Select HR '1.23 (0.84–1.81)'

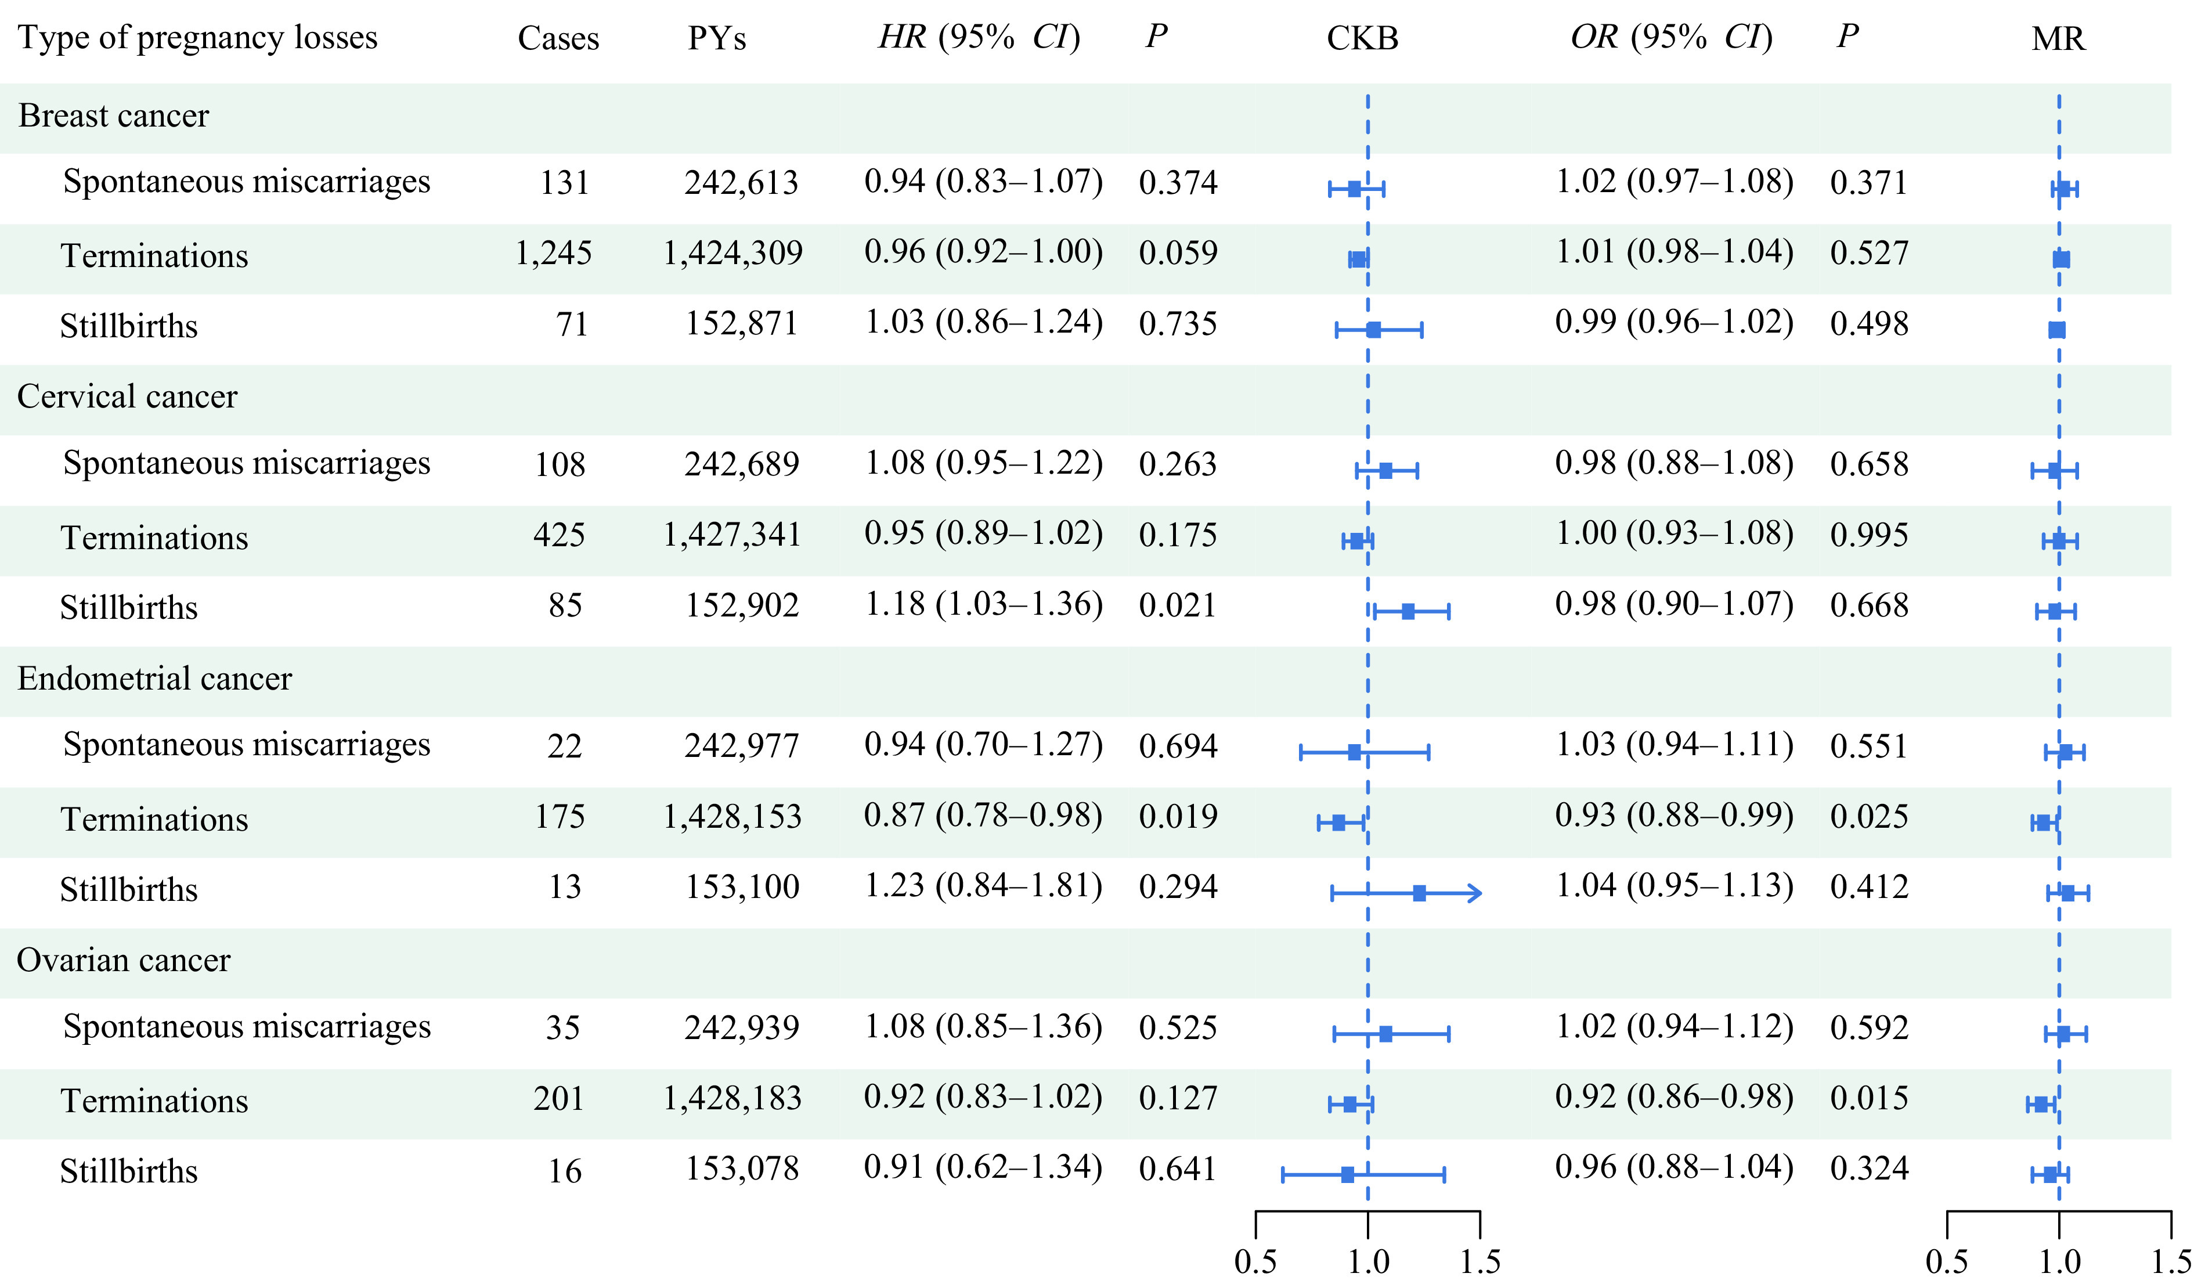[984, 886]
